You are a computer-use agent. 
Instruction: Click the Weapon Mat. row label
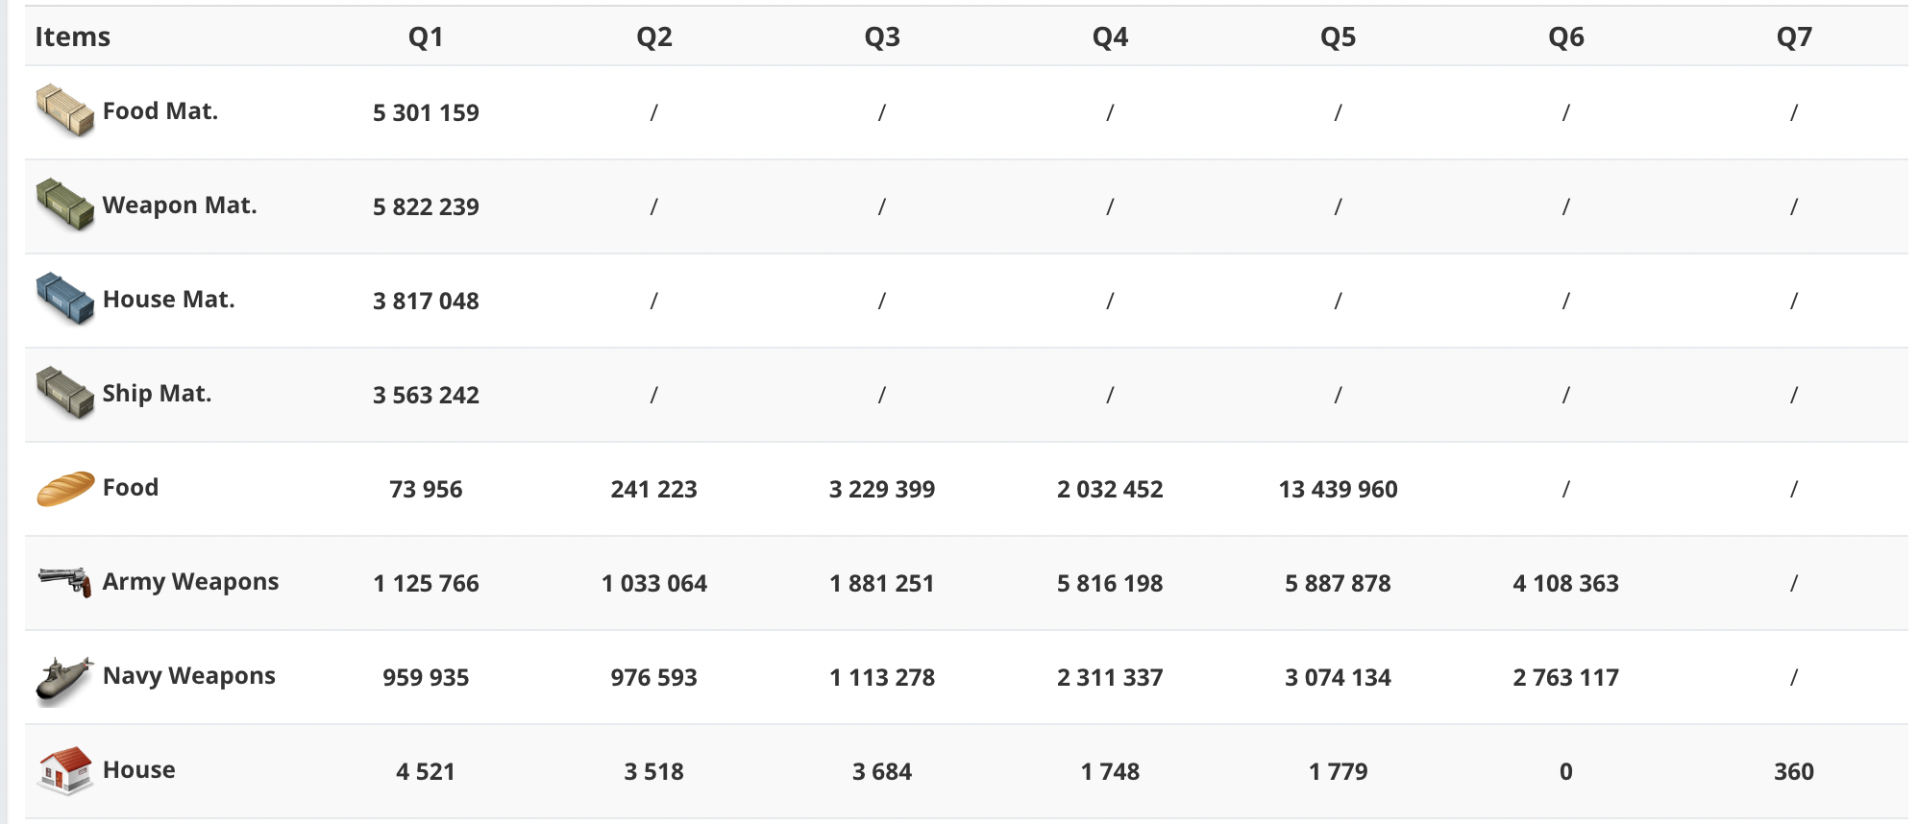(x=180, y=206)
